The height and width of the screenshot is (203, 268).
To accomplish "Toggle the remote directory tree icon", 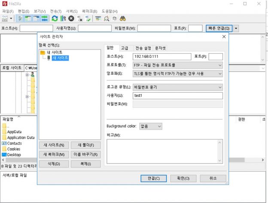I will pos(36,18).
